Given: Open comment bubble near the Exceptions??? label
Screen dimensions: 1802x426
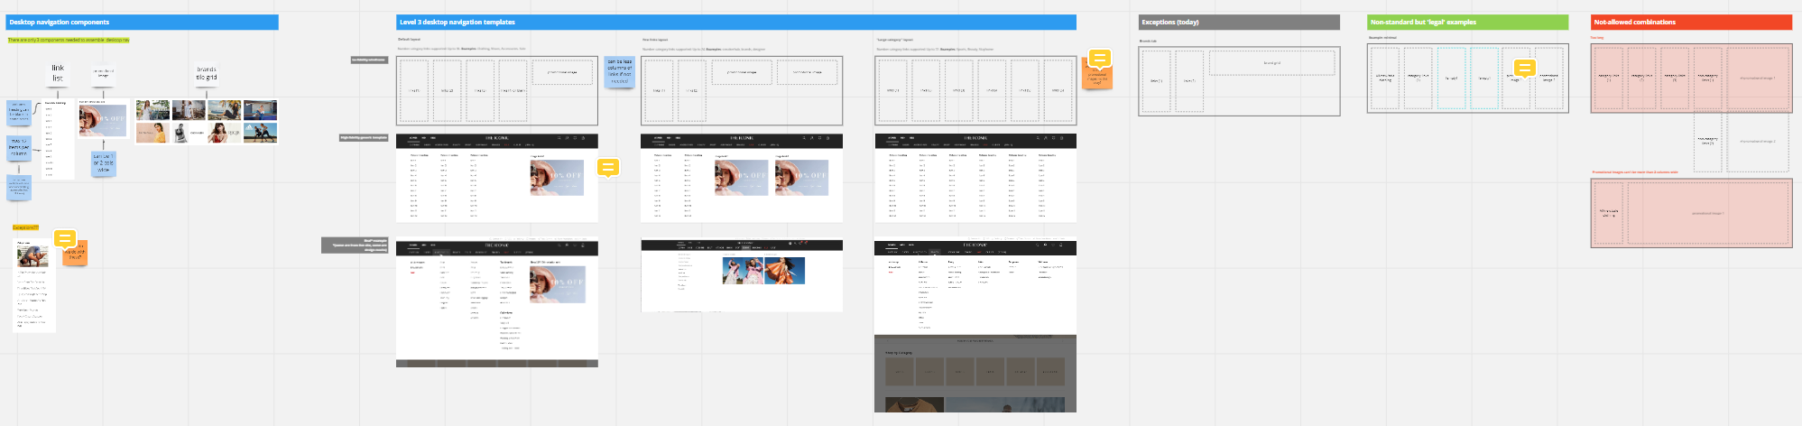Looking at the screenshot, I should coord(65,239).
